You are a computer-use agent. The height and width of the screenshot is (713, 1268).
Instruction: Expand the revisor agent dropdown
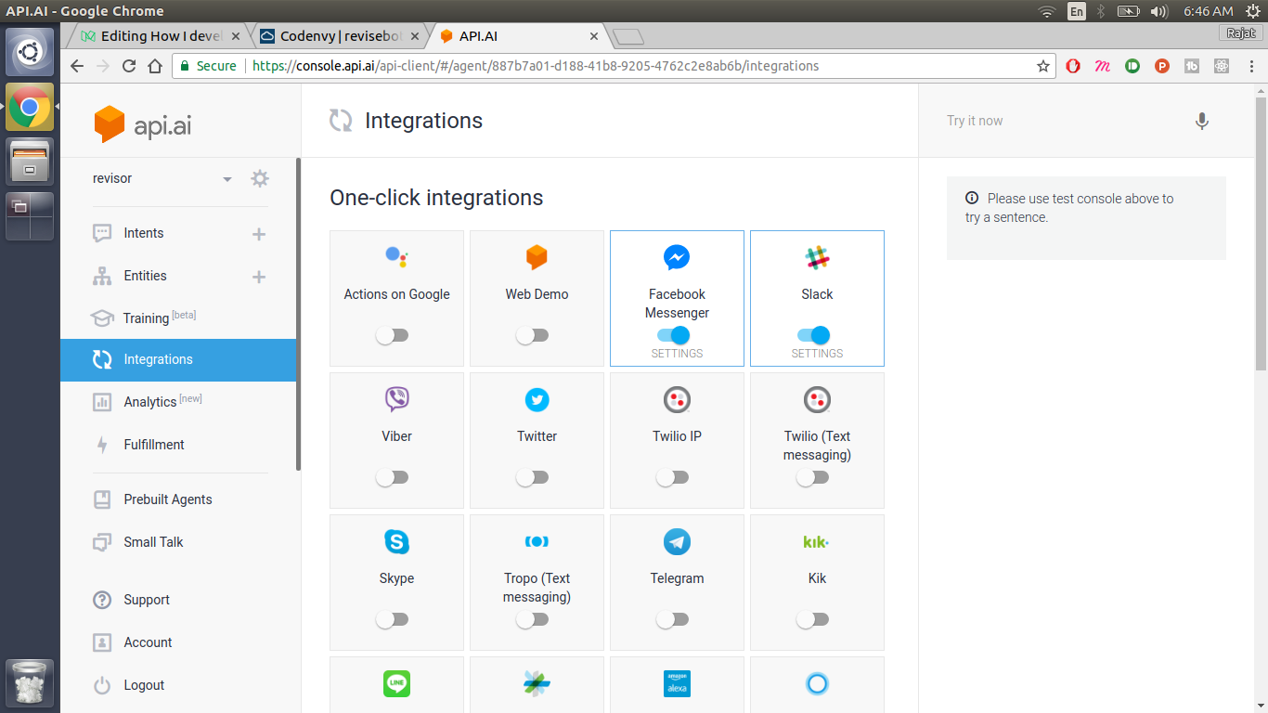point(227,179)
